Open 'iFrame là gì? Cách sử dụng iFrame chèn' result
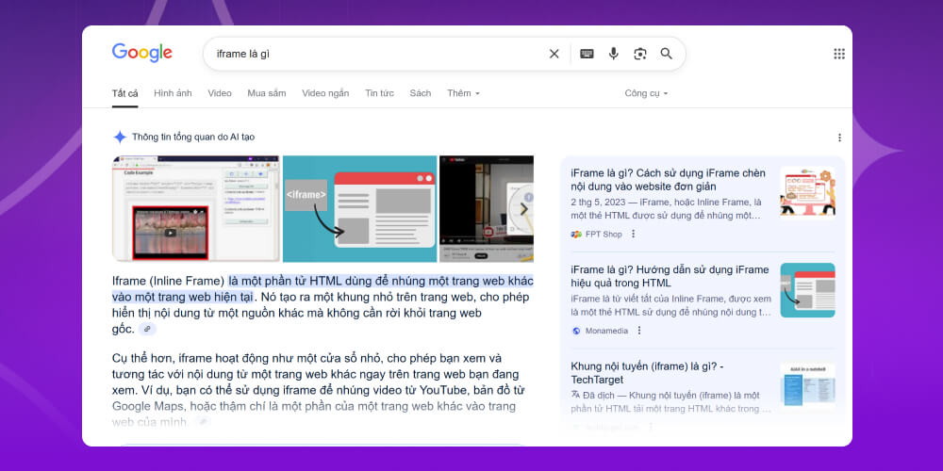The height and width of the screenshot is (471, 943). (x=669, y=180)
